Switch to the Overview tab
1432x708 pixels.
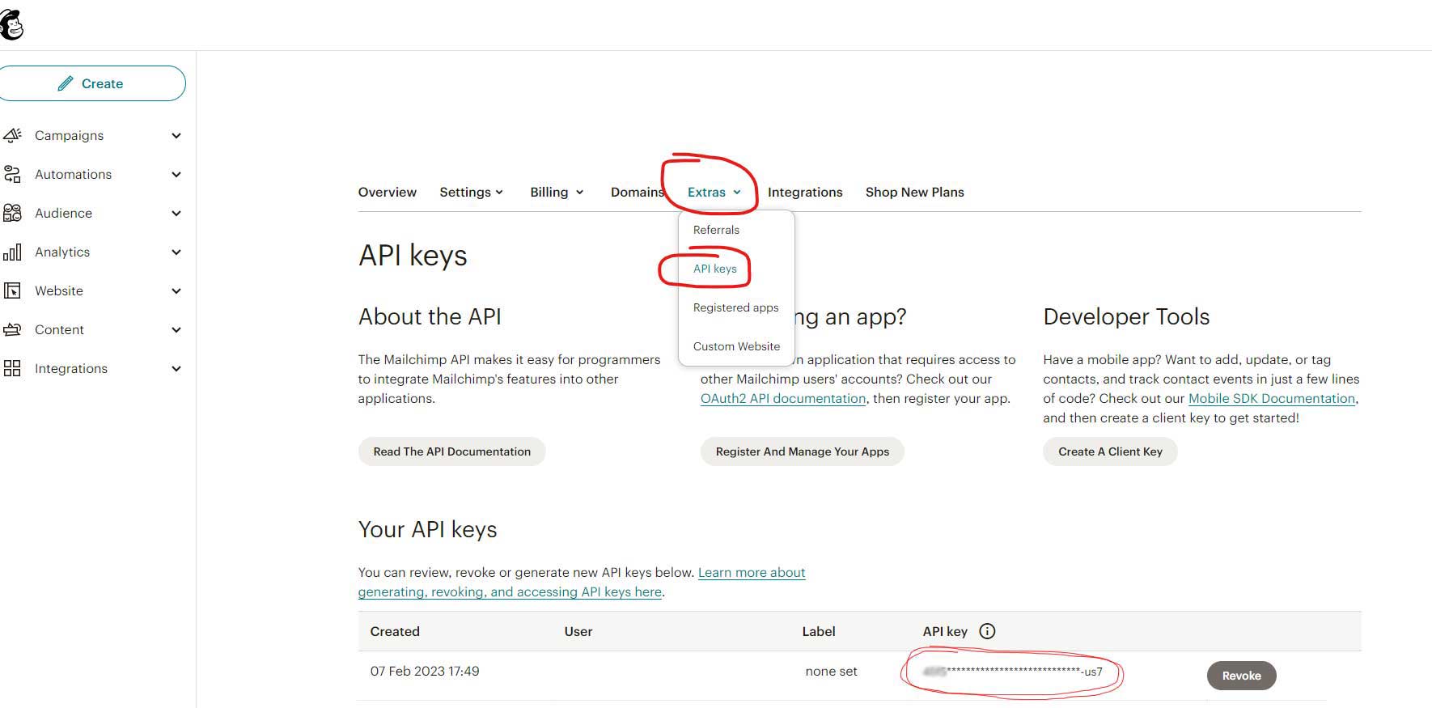387,192
